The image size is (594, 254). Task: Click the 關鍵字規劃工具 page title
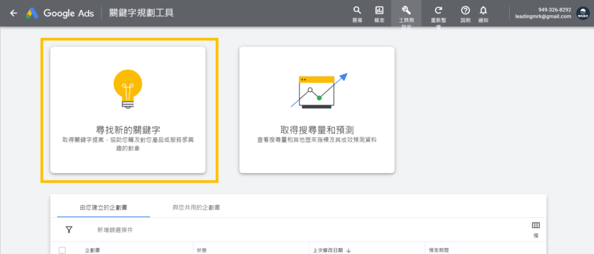coord(142,13)
